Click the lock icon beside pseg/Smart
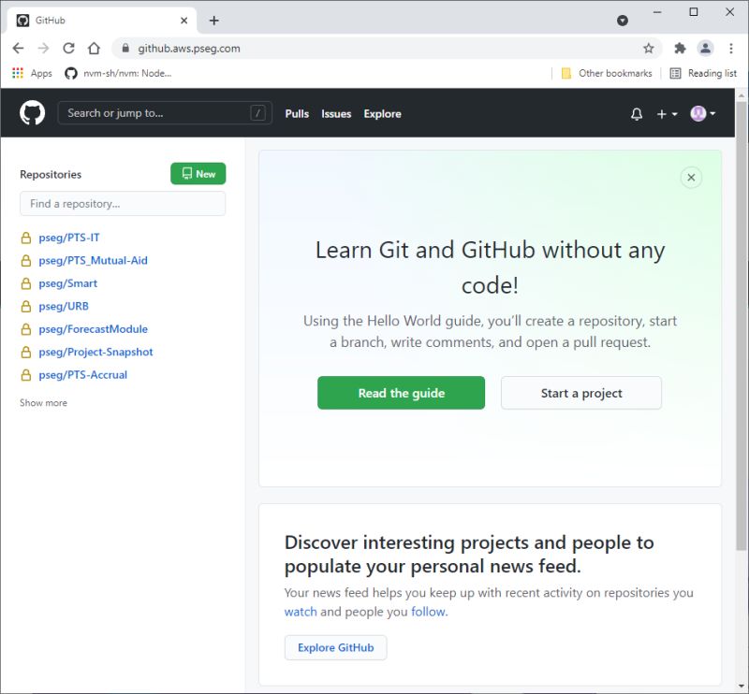The image size is (749, 694). [25, 282]
